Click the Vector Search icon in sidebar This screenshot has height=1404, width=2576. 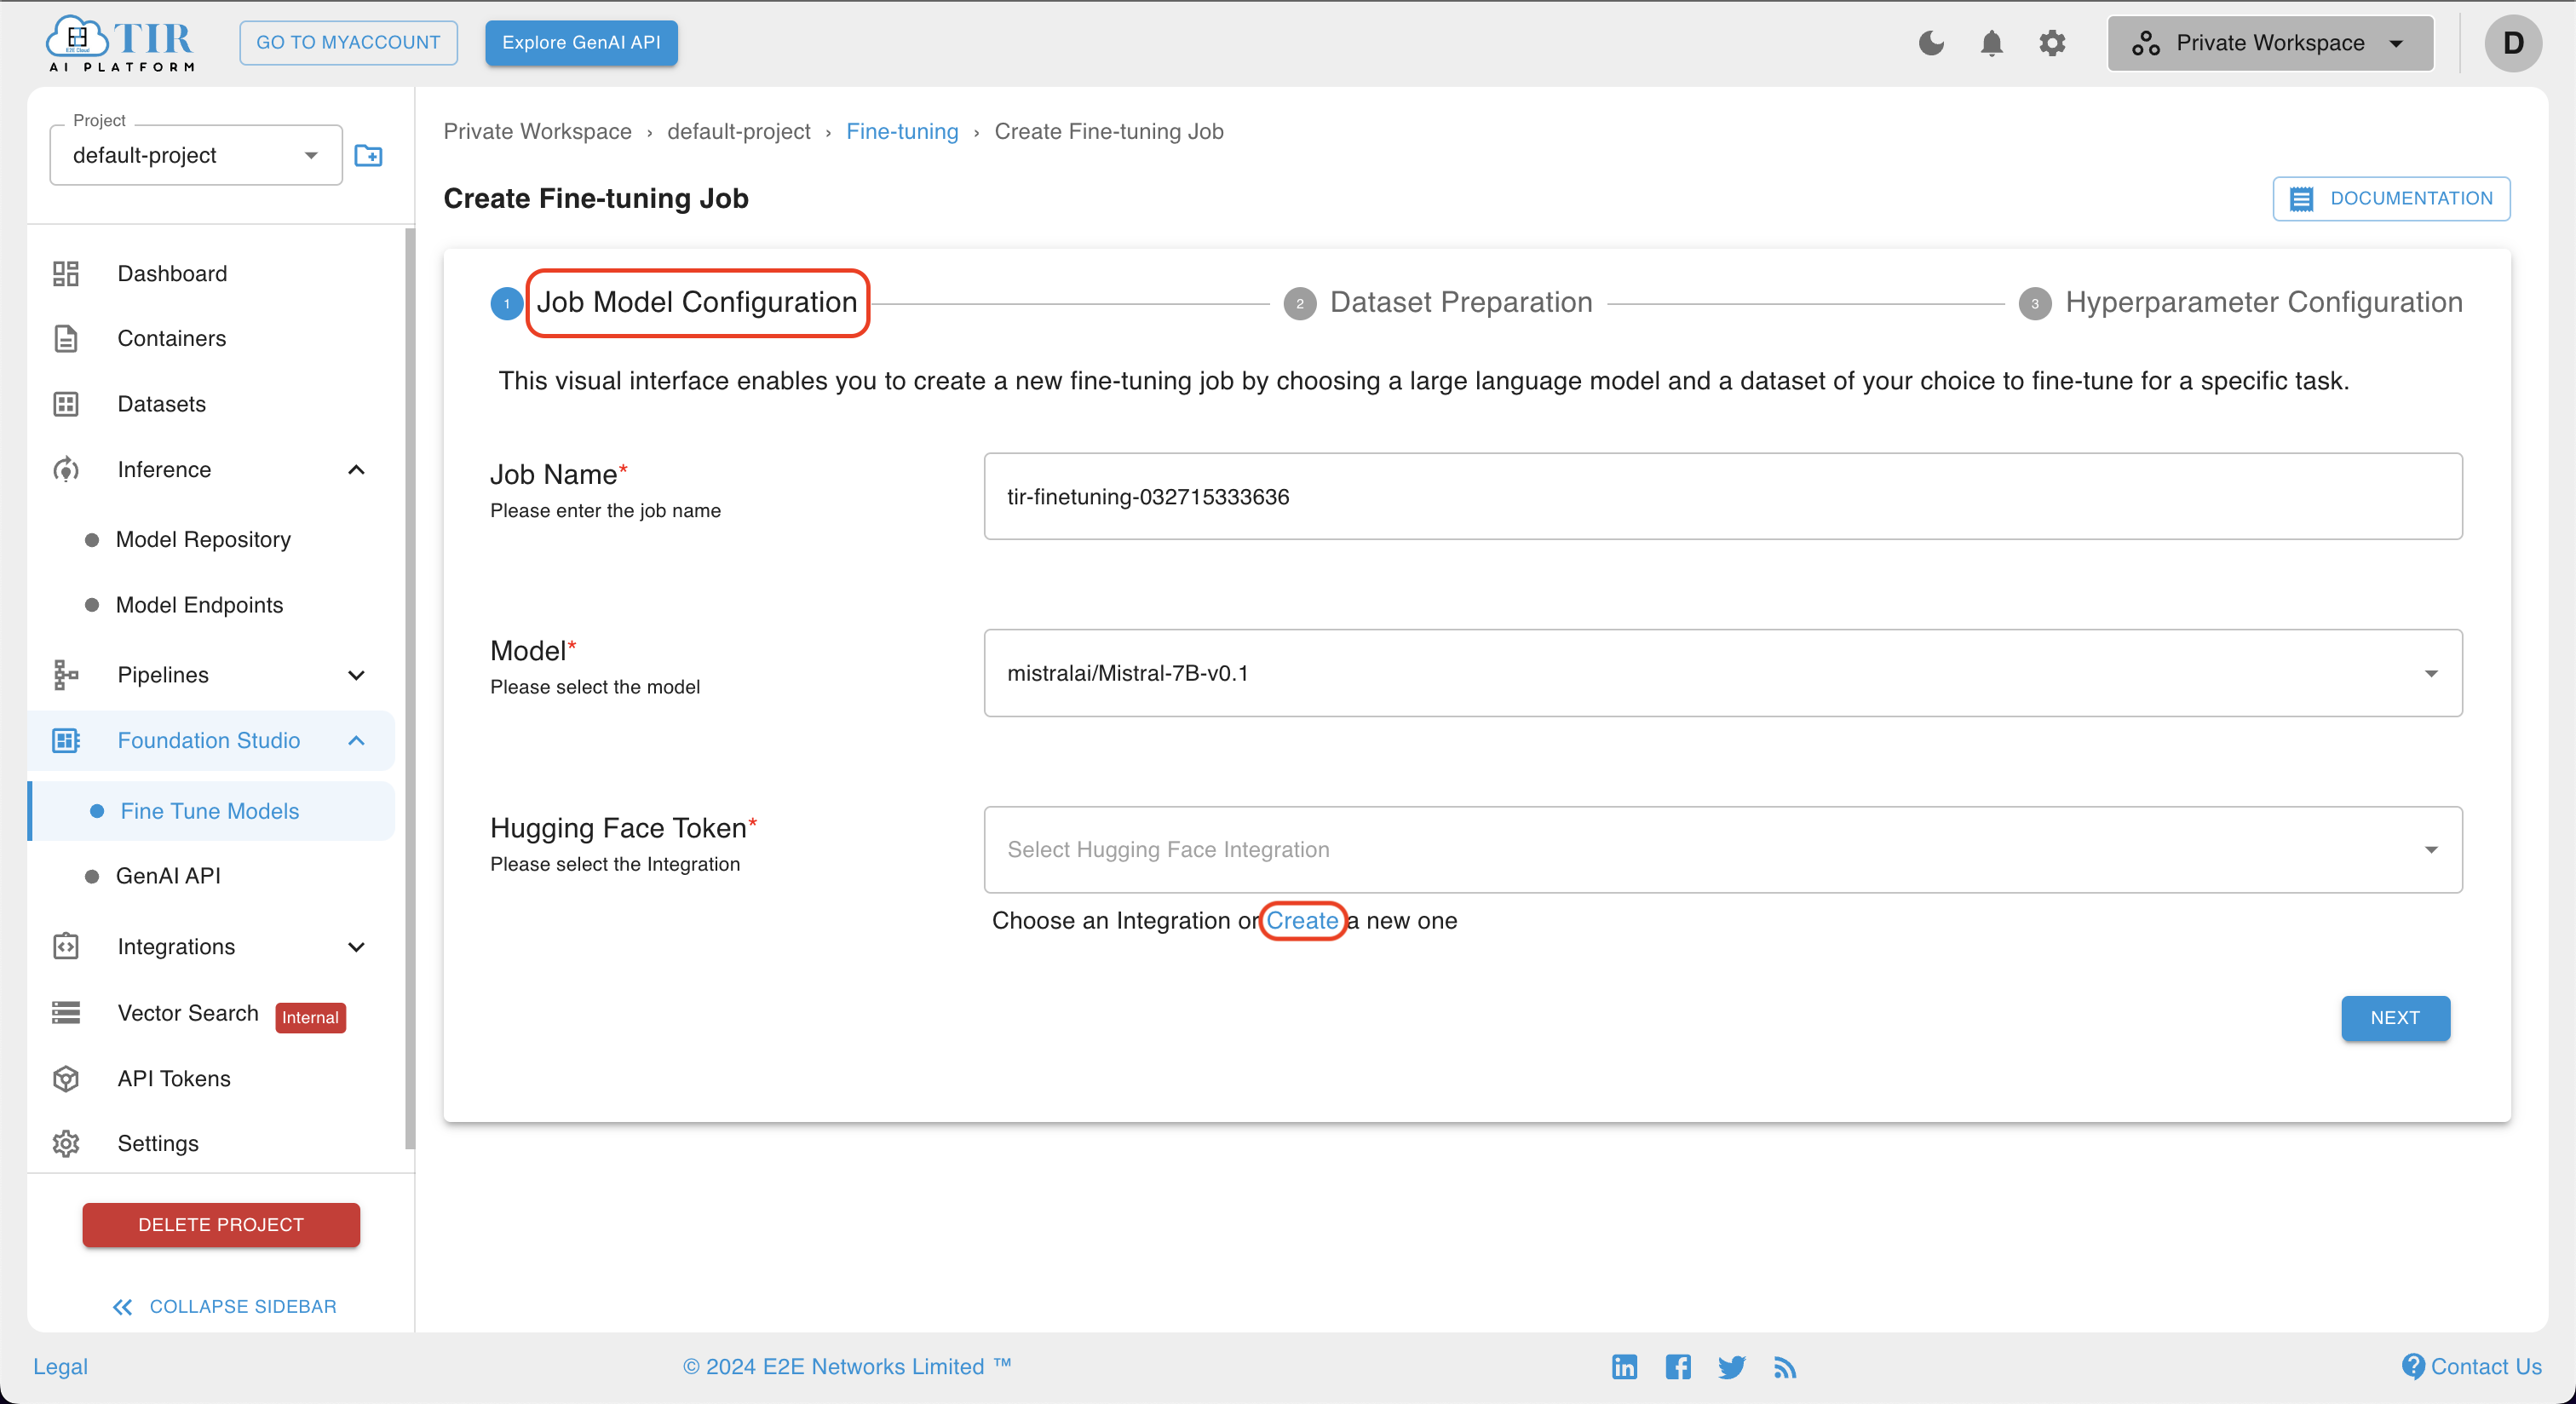point(66,1011)
